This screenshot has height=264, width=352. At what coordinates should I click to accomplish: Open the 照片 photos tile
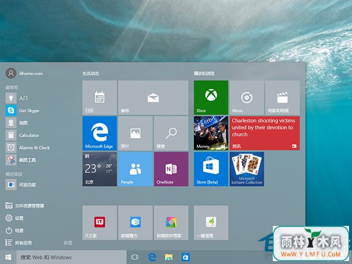point(136,133)
